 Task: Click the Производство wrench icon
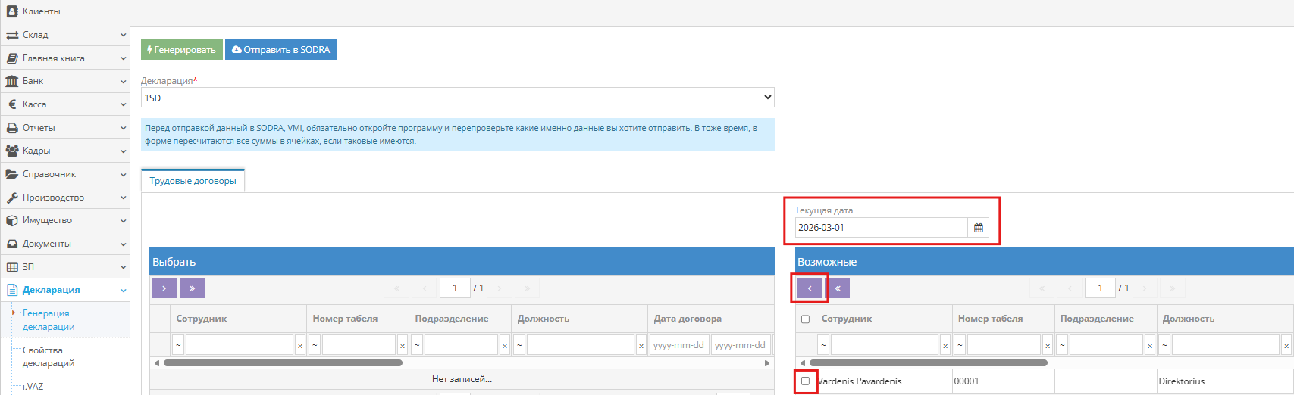pos(12,197)
